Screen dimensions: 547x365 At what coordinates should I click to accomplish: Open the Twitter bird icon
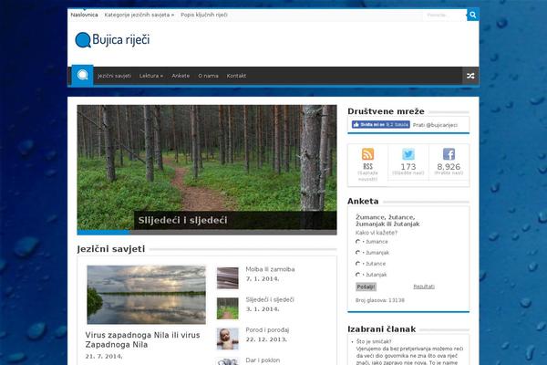pos(408,154)
